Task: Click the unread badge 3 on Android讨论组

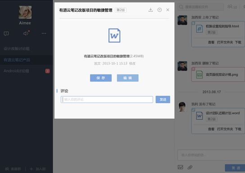Action: tap(47, 71)
